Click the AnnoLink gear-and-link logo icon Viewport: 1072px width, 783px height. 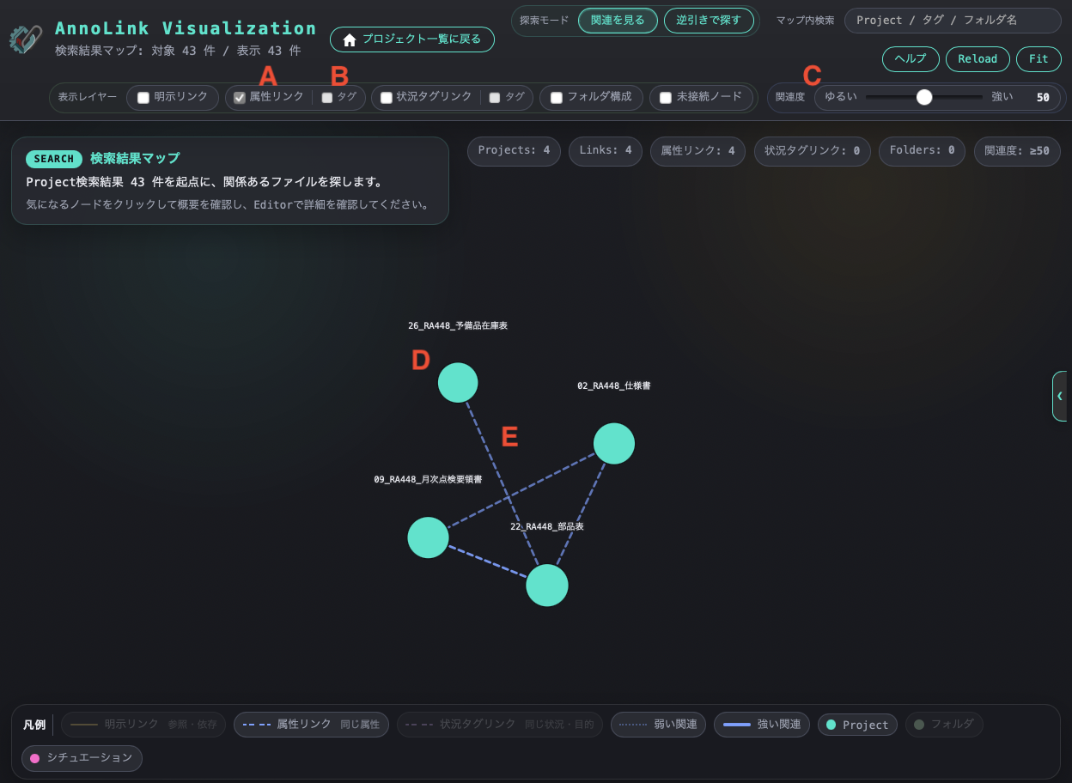pyautogui.click(x=26, y=39)
